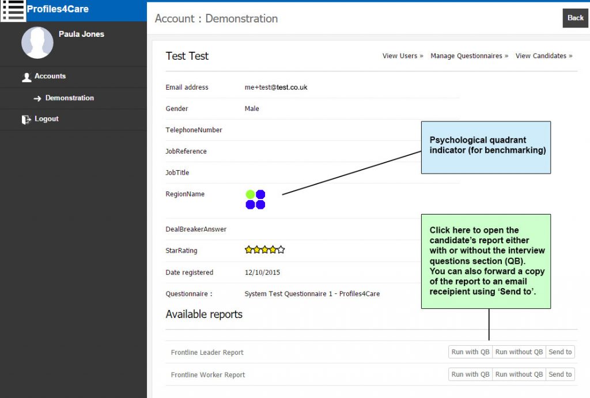Click the Accounts person icon
590x398 pixels.
(x=27, y=77)
